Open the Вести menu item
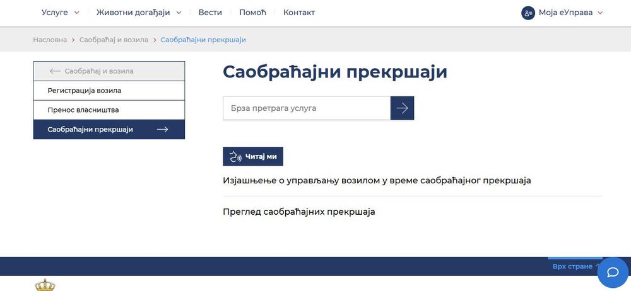631x291 pixels. pos(210,13)
